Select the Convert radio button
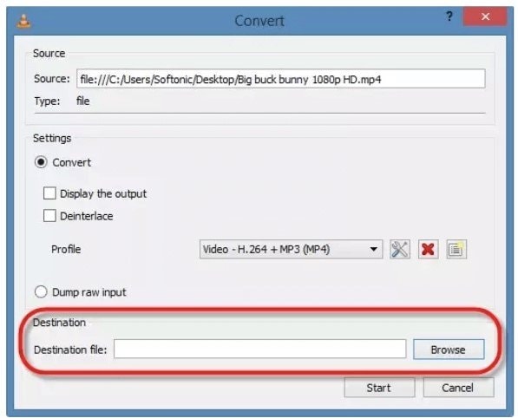 coord(41,162)
